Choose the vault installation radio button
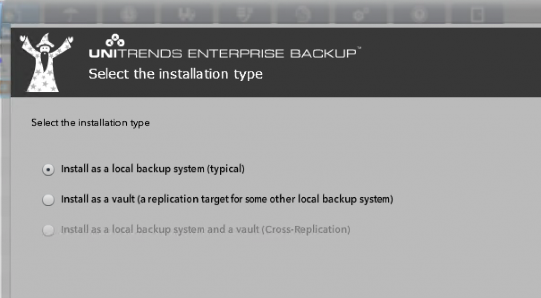541x298 pixels. pyautogui.click(x=48, y=200)
